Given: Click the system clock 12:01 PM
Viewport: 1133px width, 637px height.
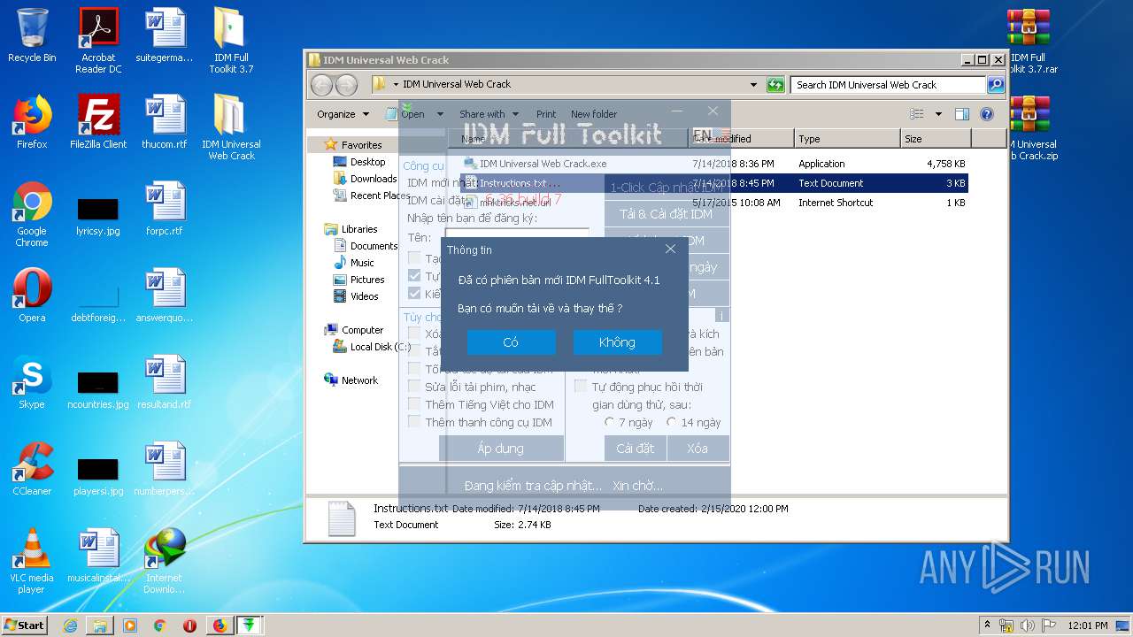Looking at the screenshot, I should pyautogui.click(x=1087, y=625).
